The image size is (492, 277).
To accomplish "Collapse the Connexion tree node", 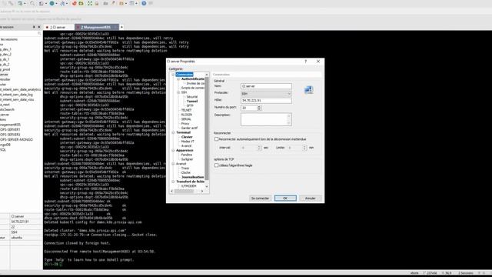I will tap(173, 75).
